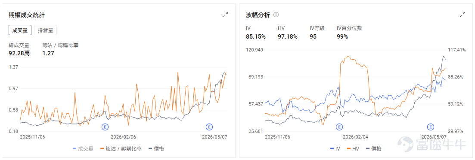Switch to the 持倉量 tab

click(46, 30)
